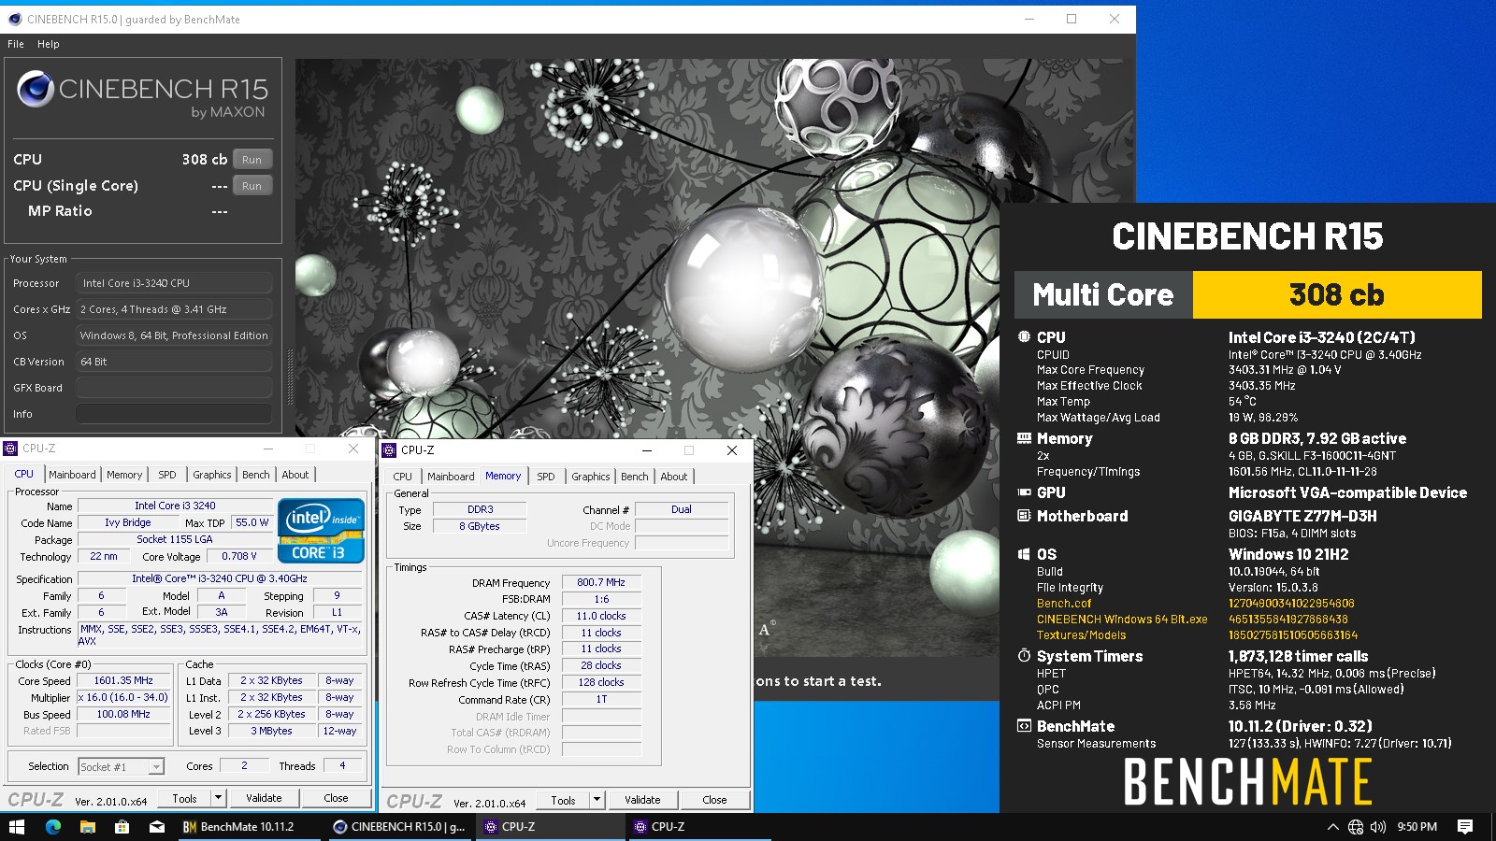Click Memory icon in BenchMate panel
Image resolution: width=1496 pixels, height=841 pixels.
click(x=1024, y=438)
